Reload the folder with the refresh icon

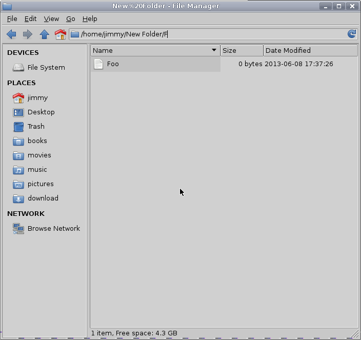pyautogui.click(x=351, y=34)
